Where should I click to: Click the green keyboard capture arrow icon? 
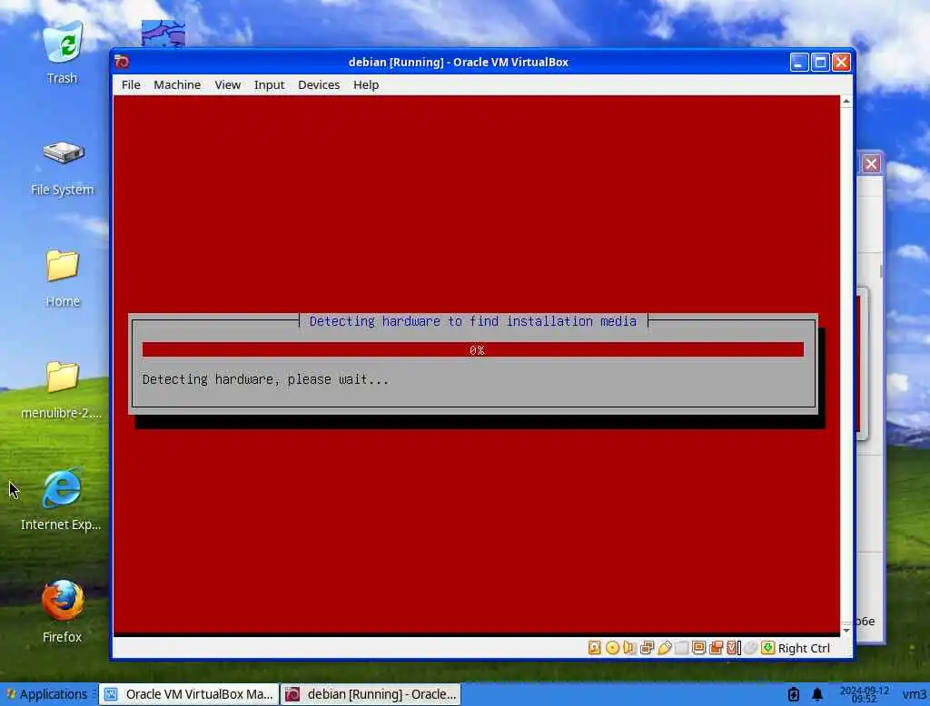(767, 648)
